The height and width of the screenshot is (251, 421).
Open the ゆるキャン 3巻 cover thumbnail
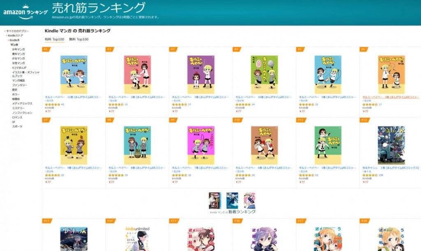coord(391,145)
